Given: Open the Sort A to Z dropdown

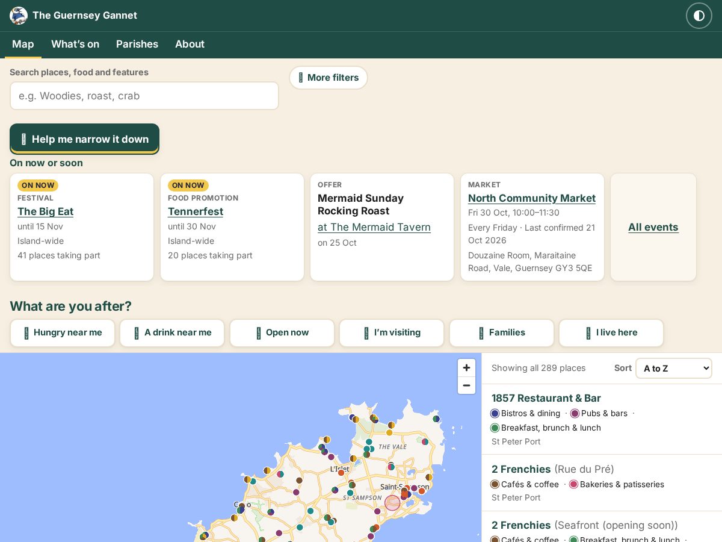Looking at the screenshot, I should click(x=674, y=368).
